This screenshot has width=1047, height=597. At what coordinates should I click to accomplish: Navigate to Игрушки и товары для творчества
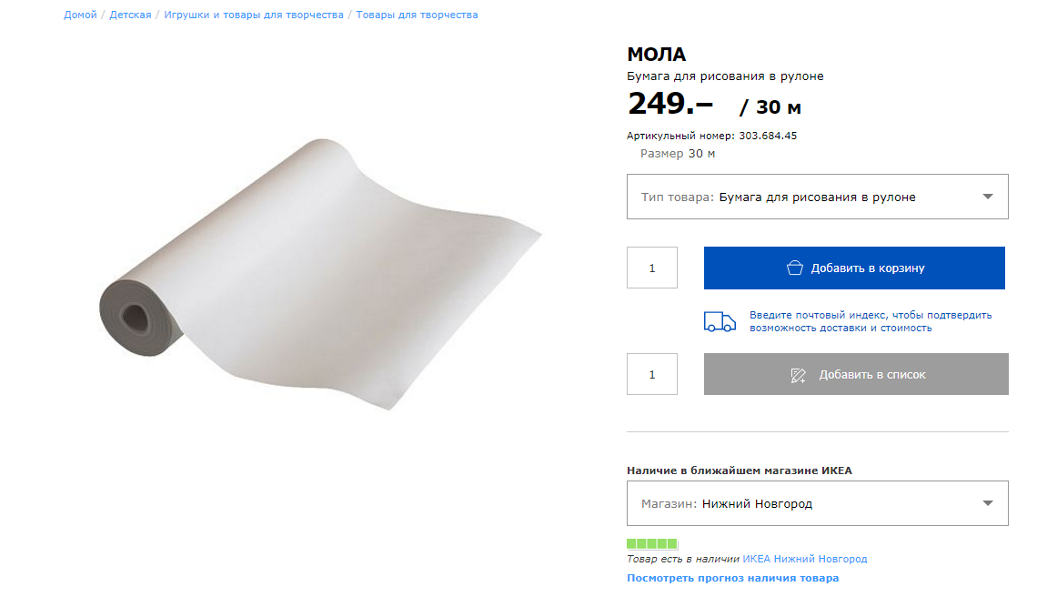[x=254, y=15]
